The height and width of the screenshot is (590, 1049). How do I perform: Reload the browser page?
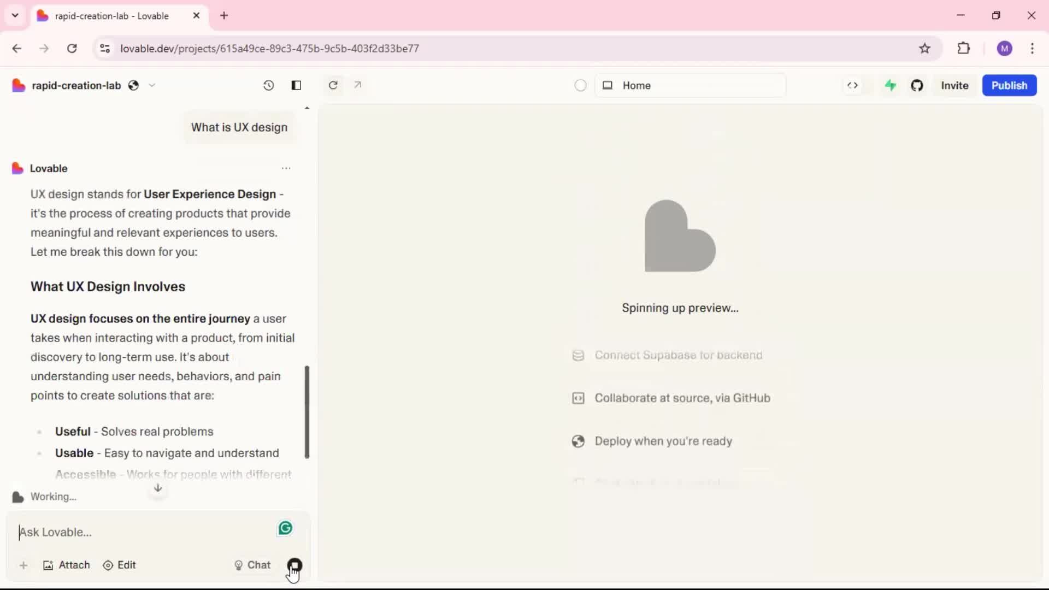(x=72, y=49)
